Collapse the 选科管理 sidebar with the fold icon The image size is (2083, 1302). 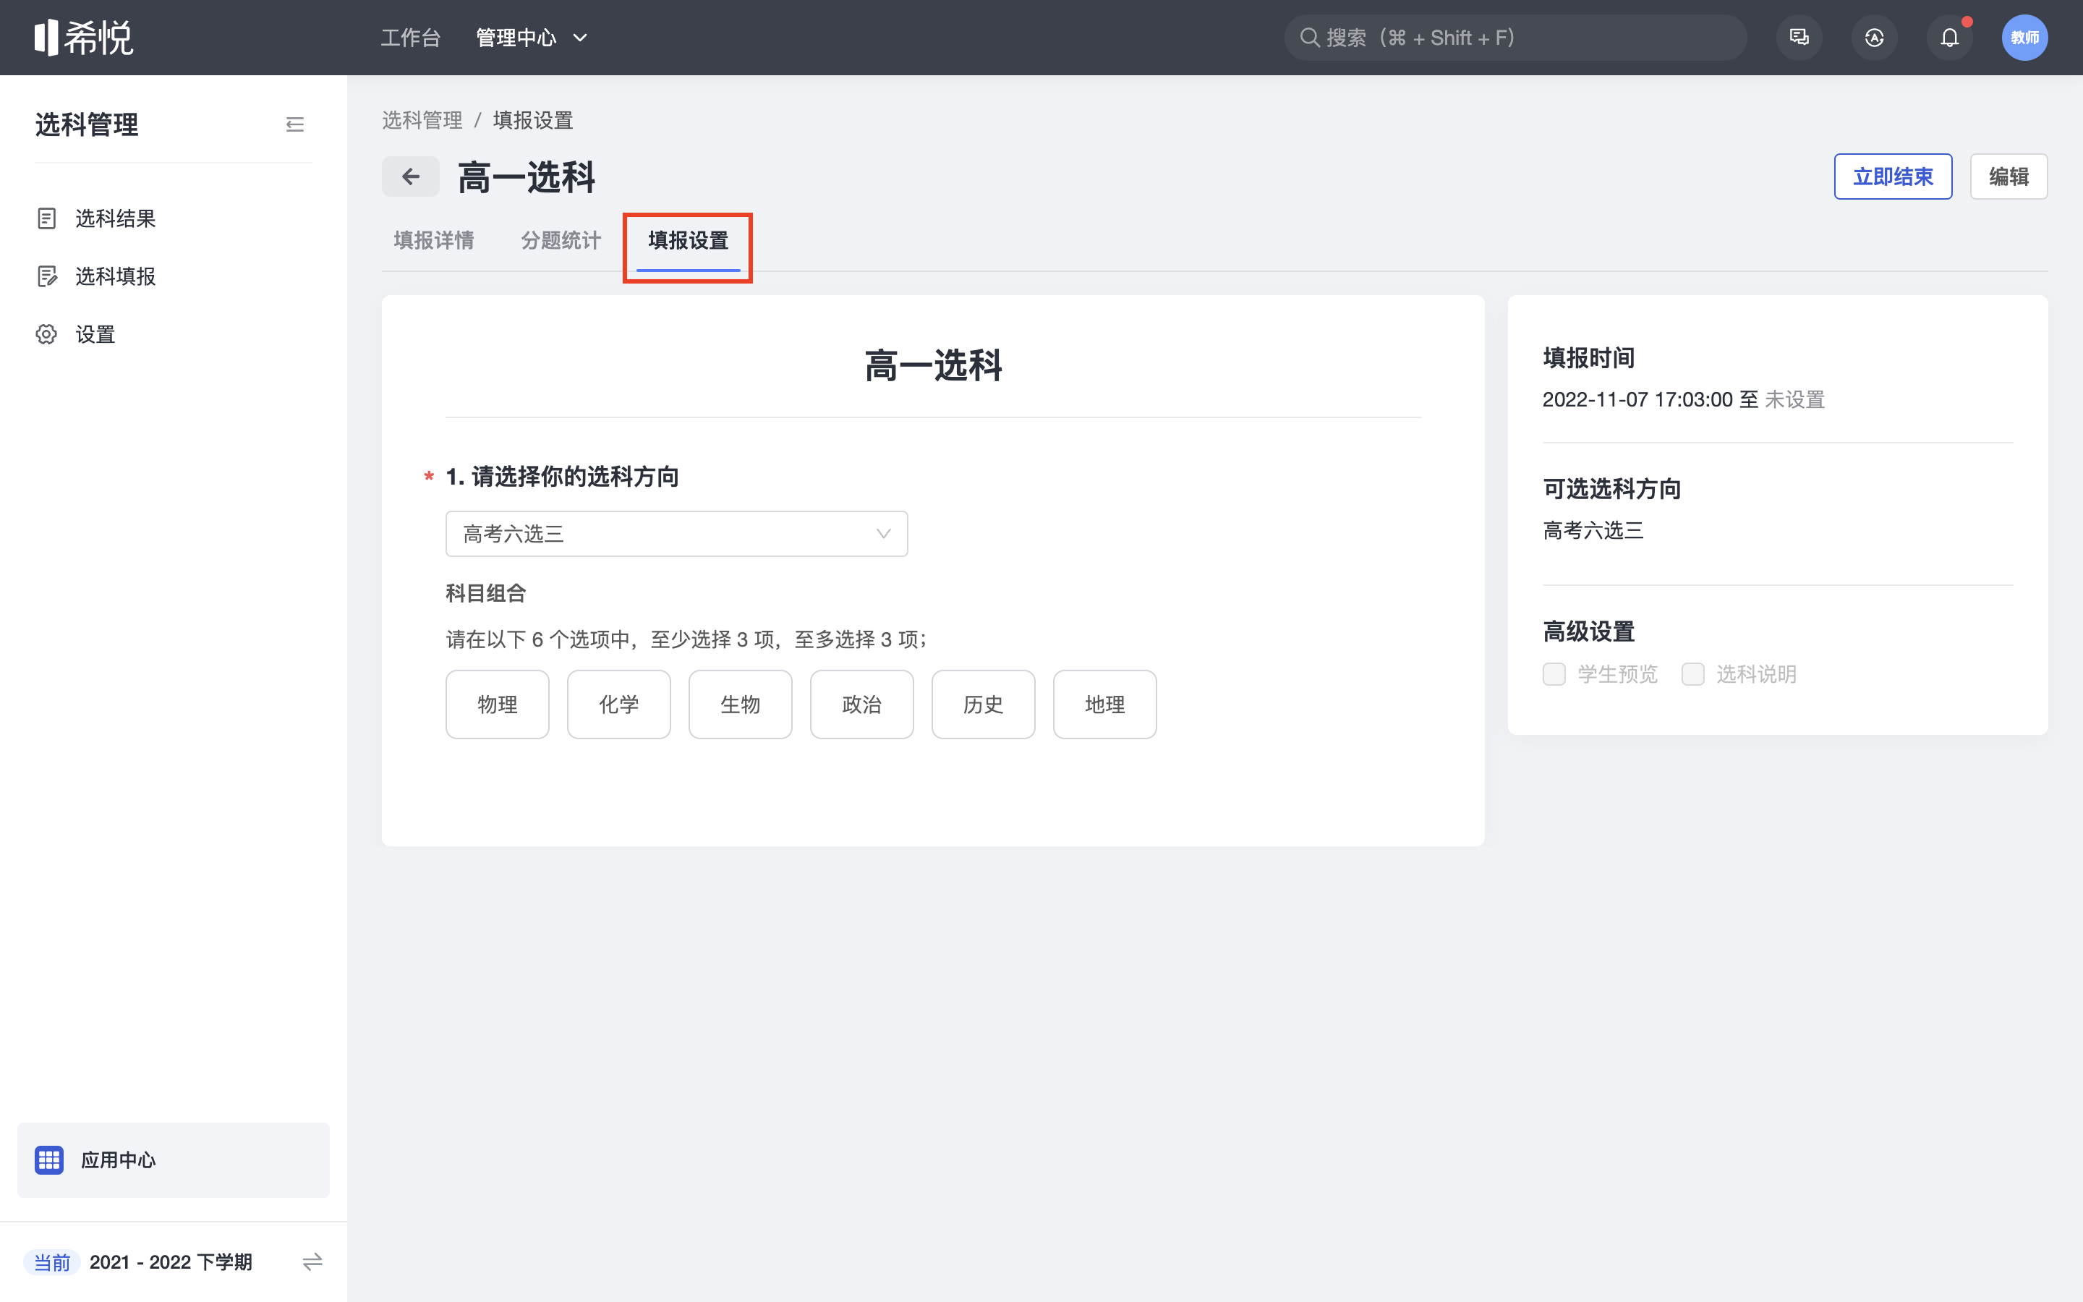pyautogui.click(x=294, y=125)
